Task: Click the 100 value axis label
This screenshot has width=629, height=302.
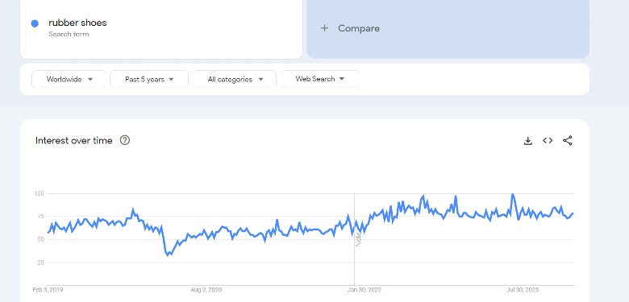Action: pyautogui.click(x=39, y=193)
